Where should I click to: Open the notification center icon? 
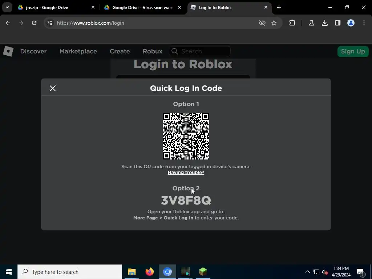point(360,272)
